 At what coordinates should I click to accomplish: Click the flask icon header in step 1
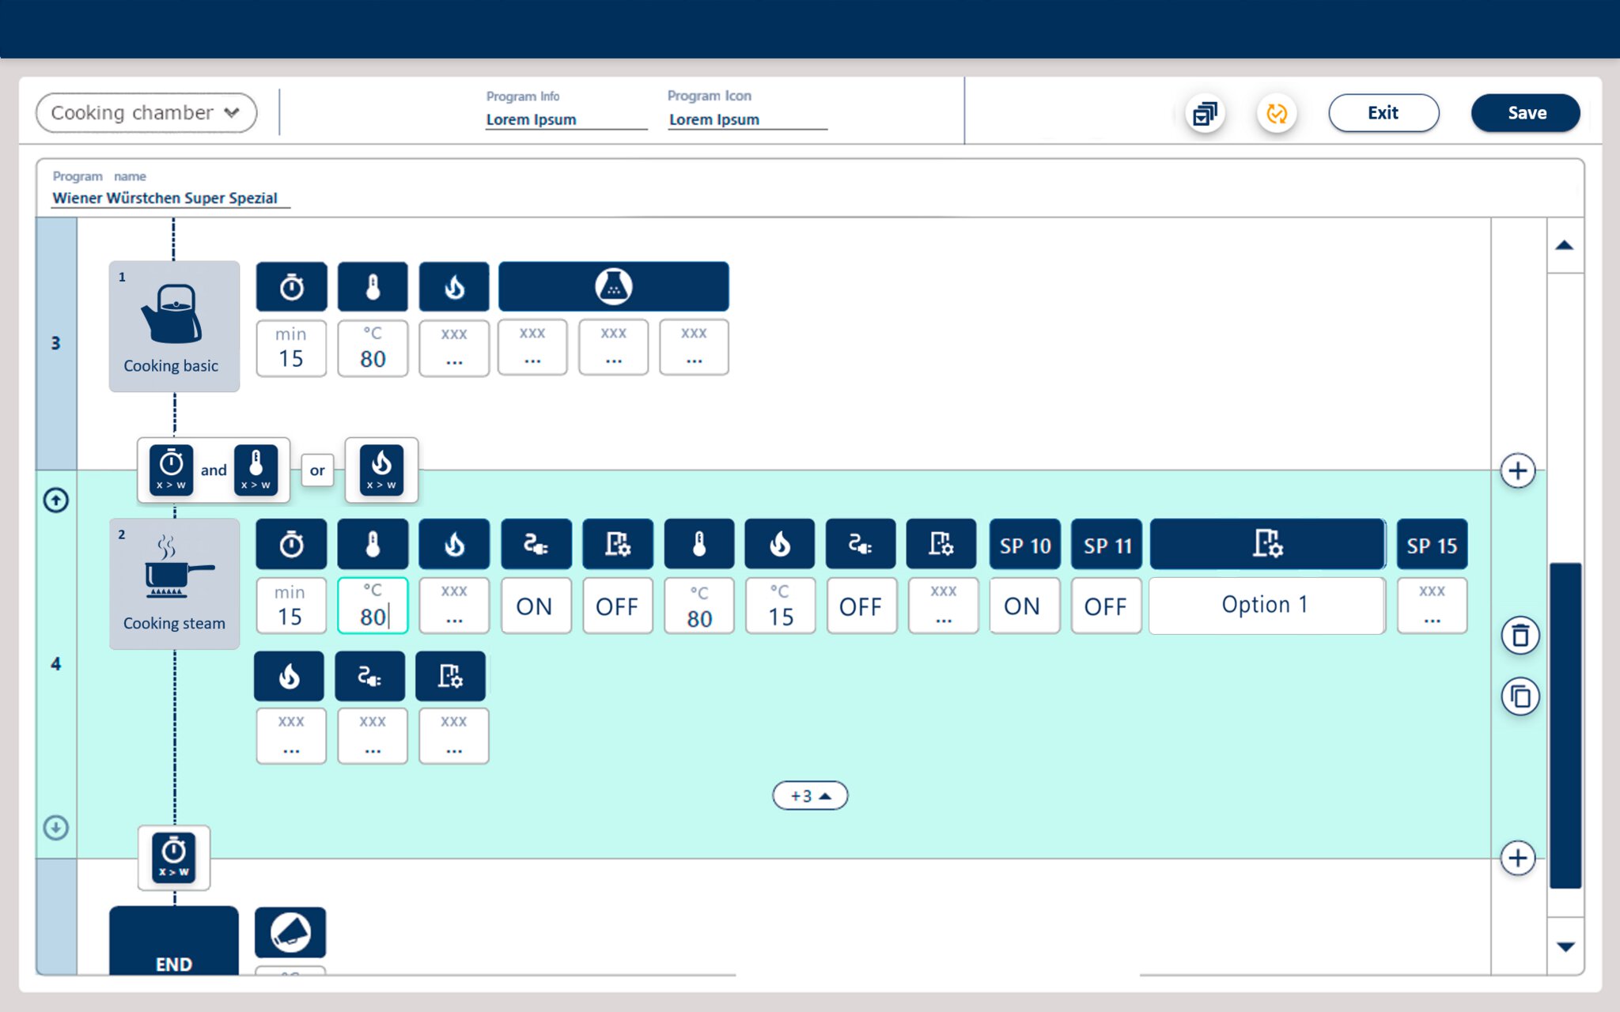613,286
